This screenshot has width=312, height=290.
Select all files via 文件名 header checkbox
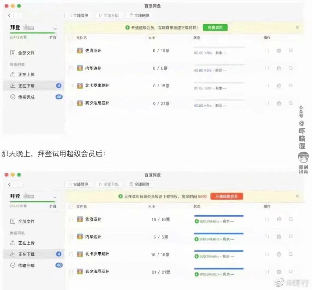click(71, 38)
